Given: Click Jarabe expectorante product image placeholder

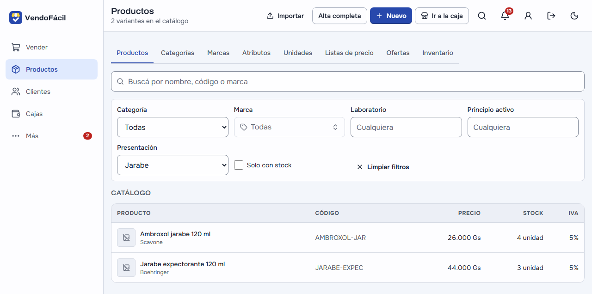Looking at the screenshot, I should tap(126, 268).
